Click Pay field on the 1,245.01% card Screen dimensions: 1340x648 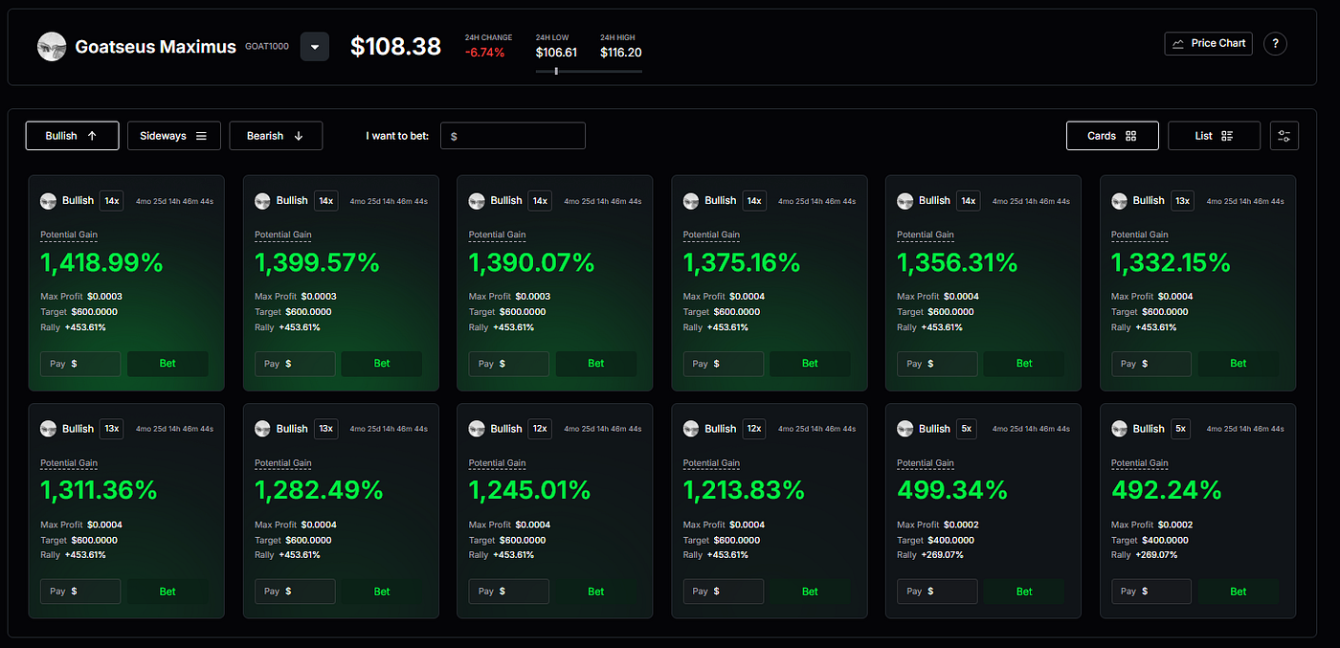coord(509,592)
